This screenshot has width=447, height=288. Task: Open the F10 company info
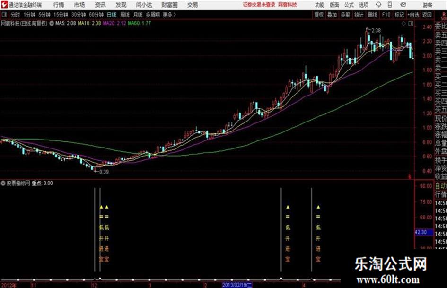[386, 15]
